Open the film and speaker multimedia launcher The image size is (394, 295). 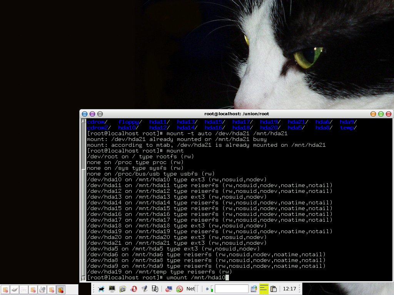155,289
